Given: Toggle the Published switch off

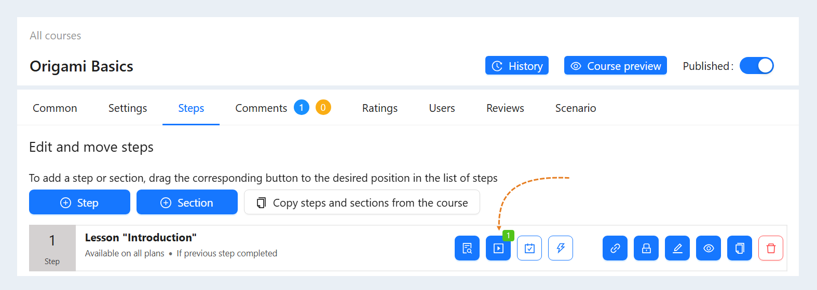Looking at the screenshot, I should pyautogui.click(x=756, y=66).
